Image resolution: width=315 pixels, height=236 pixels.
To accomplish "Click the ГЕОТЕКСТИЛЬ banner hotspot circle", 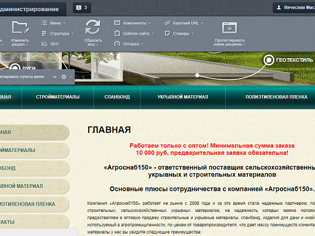I will [x=269, y=60].
